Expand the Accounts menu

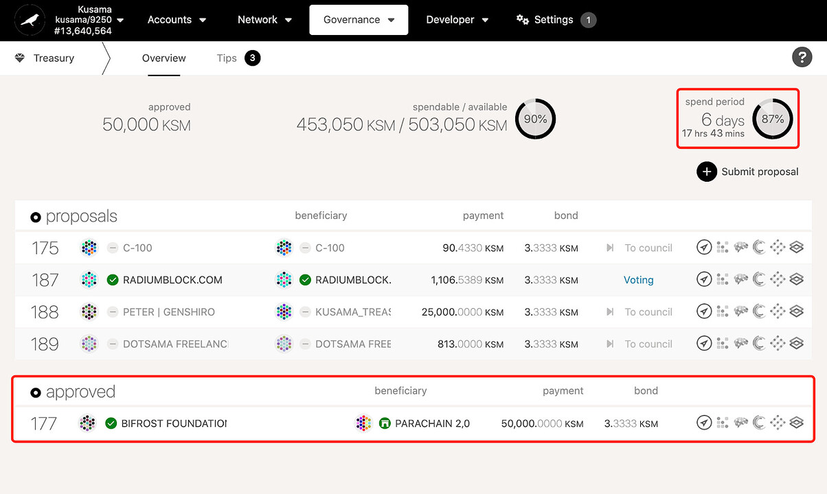point(177,20)
